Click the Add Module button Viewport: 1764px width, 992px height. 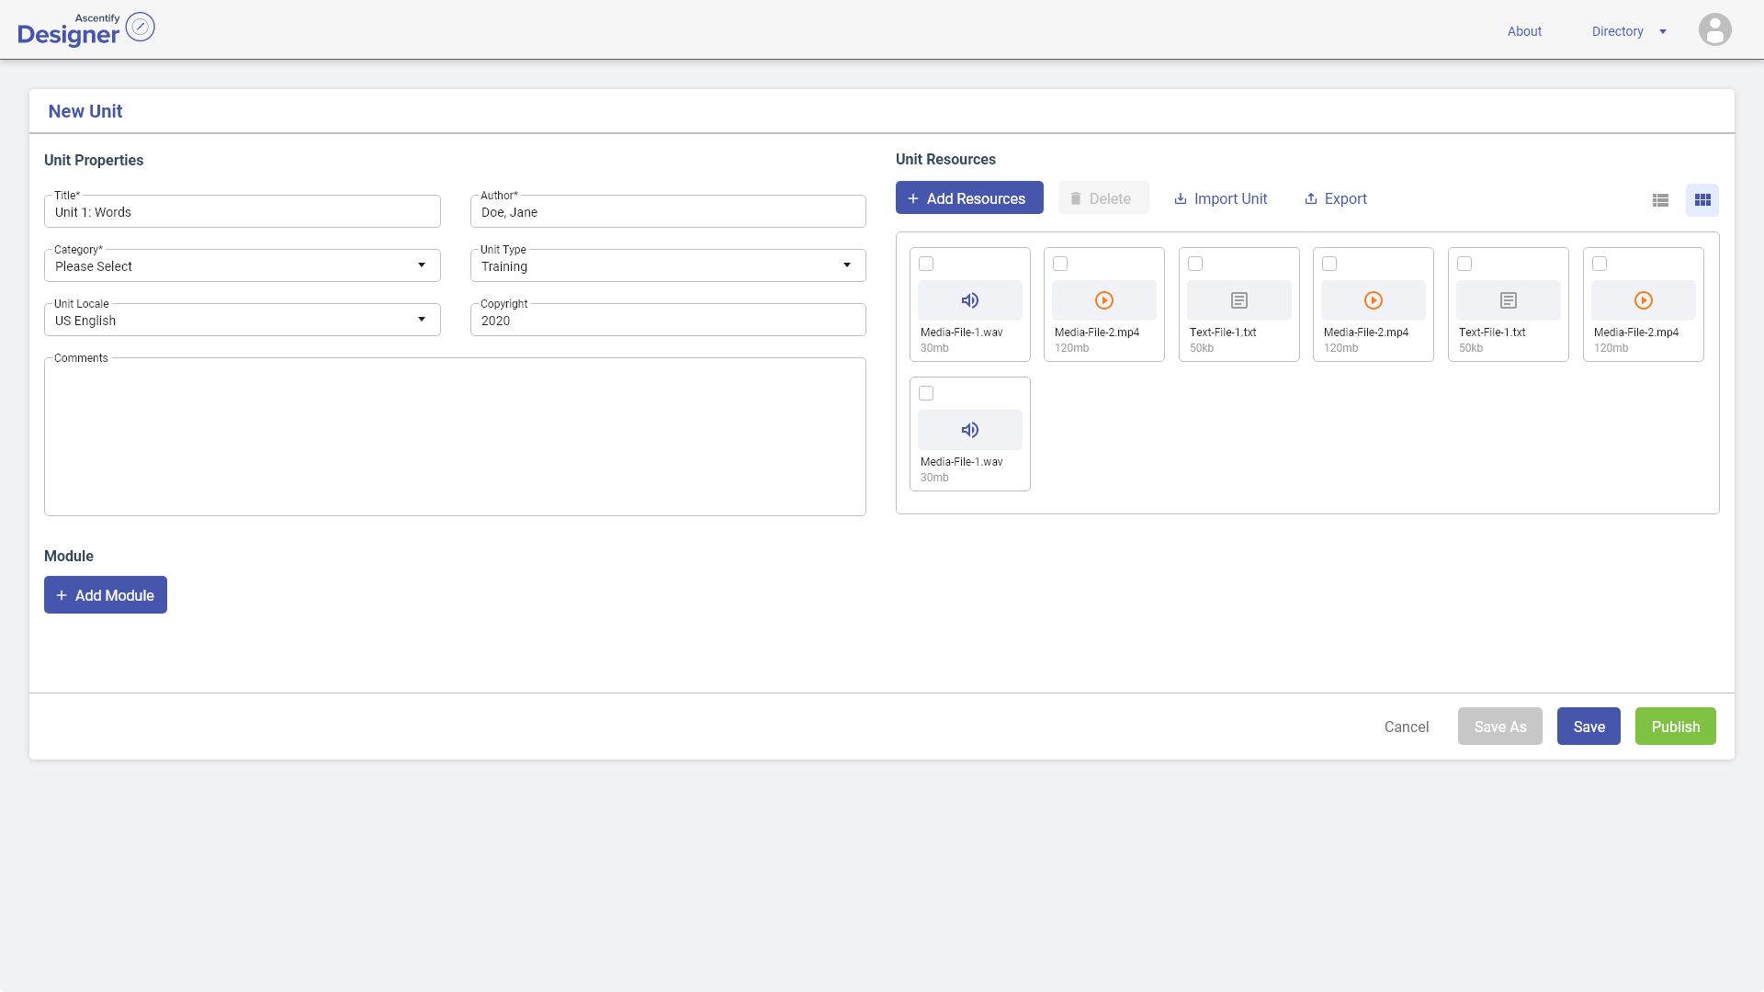pos(106,595)
